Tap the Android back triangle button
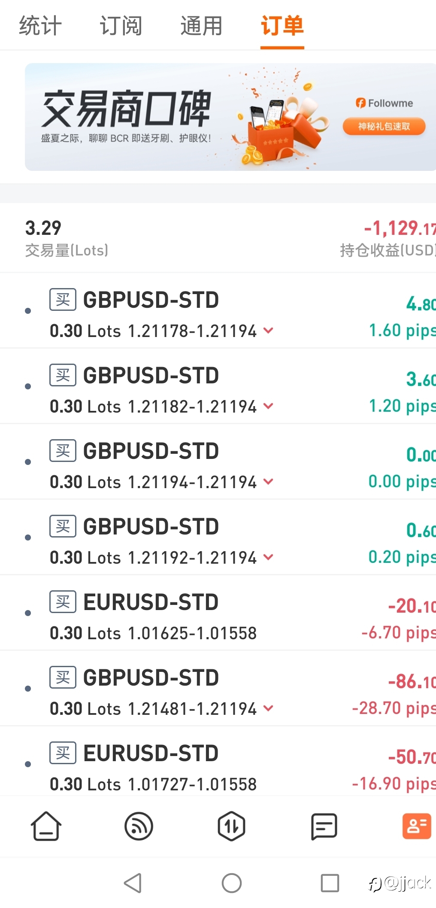Viewport: 436px width, 908px height. (x=133, y=883)
